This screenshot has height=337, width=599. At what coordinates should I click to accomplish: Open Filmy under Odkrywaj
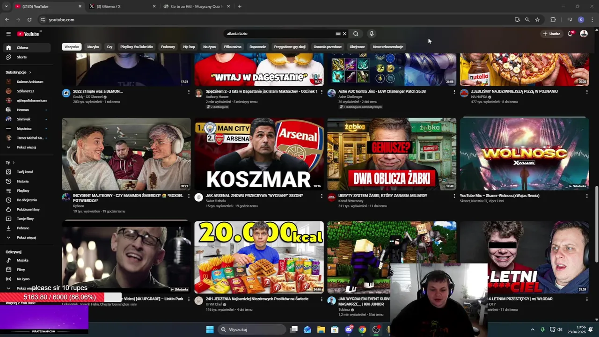pyautogui.click(x=26, y=270)
